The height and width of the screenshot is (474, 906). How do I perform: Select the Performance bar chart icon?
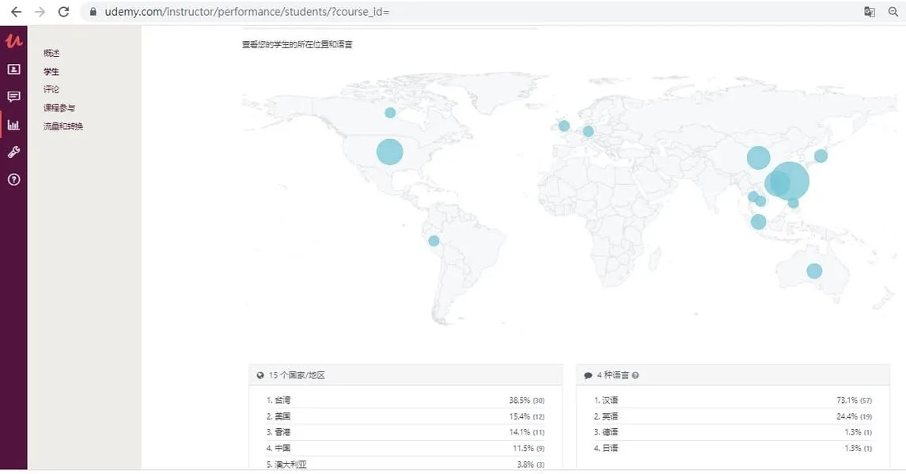[13, 125]
